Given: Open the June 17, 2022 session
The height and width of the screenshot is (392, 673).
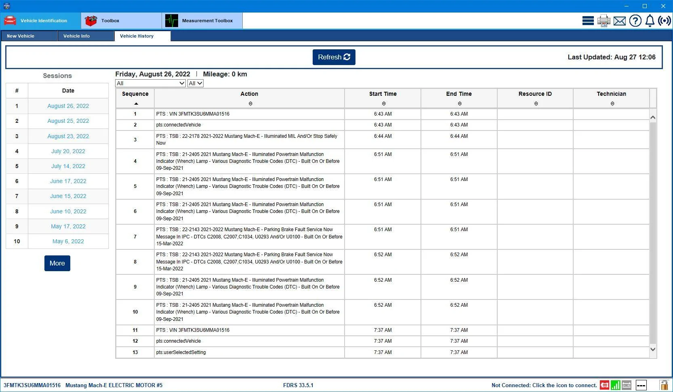Looking at the screenshot, I should pos(68,181).
